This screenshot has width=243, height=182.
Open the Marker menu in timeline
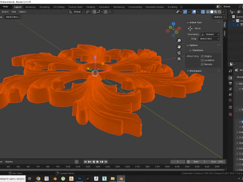click(9, 162)
